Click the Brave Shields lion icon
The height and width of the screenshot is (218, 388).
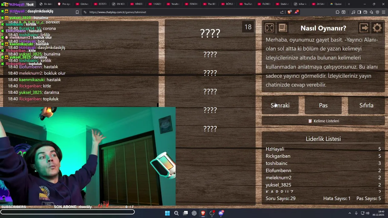pyautogui.click(x=289, y=12)
